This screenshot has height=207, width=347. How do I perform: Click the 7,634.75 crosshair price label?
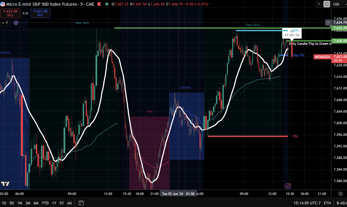[339, 22]
